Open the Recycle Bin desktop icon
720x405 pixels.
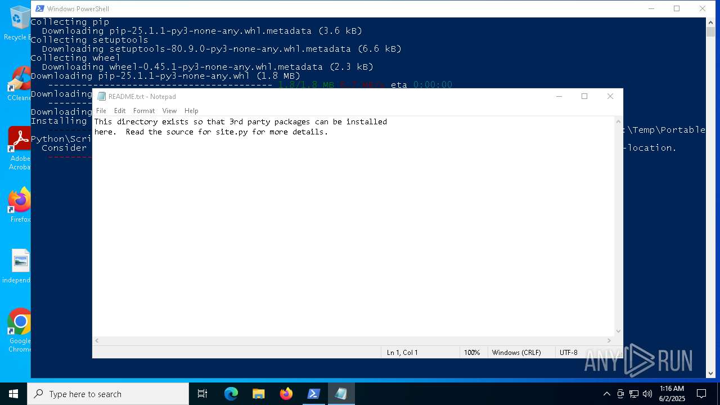click(x=19, y=24)
